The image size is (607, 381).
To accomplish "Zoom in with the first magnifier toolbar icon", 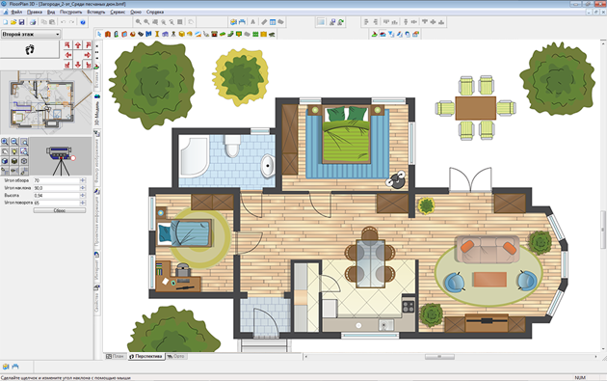I will click(138, 22).
